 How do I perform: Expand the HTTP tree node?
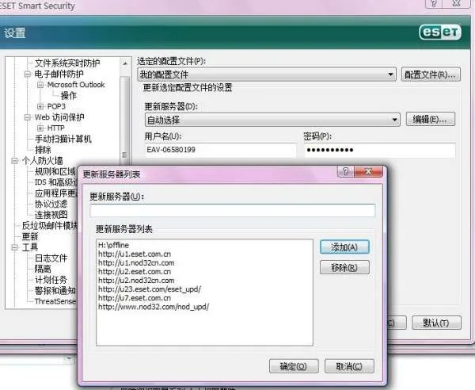[x=40, y=128]
